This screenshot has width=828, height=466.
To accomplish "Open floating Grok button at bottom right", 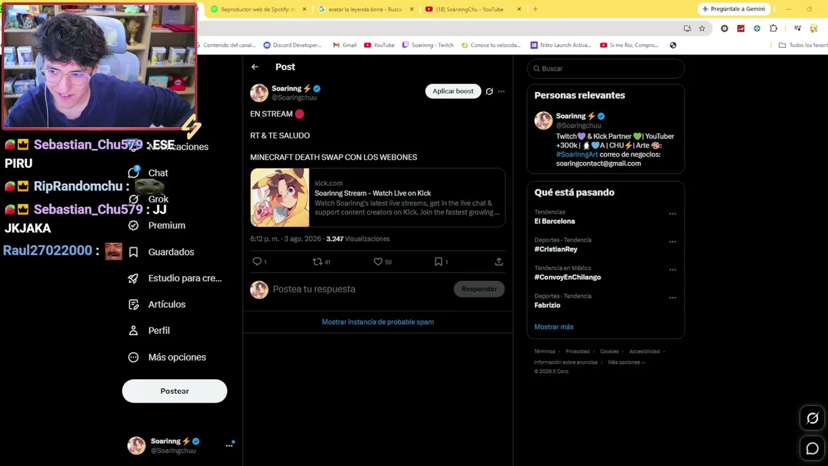I will click(x=812, y=418).
